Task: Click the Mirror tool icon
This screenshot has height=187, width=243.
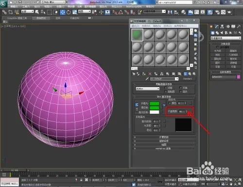Action: (x=170, y=12)
